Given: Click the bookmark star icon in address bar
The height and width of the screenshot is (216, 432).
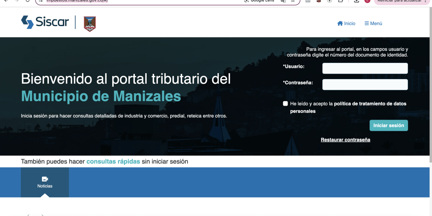Looking at the screenshot, I should point(293,1).
